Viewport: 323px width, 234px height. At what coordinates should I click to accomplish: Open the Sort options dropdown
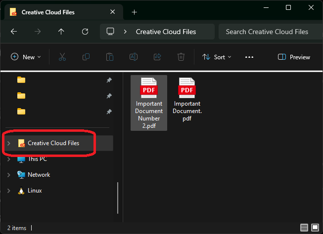217,57
